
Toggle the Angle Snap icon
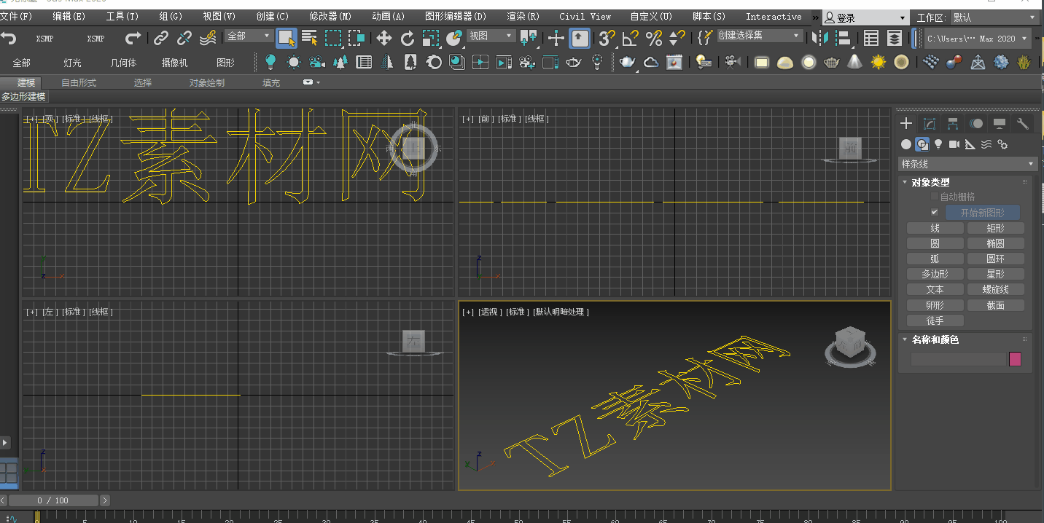point(630,38)
